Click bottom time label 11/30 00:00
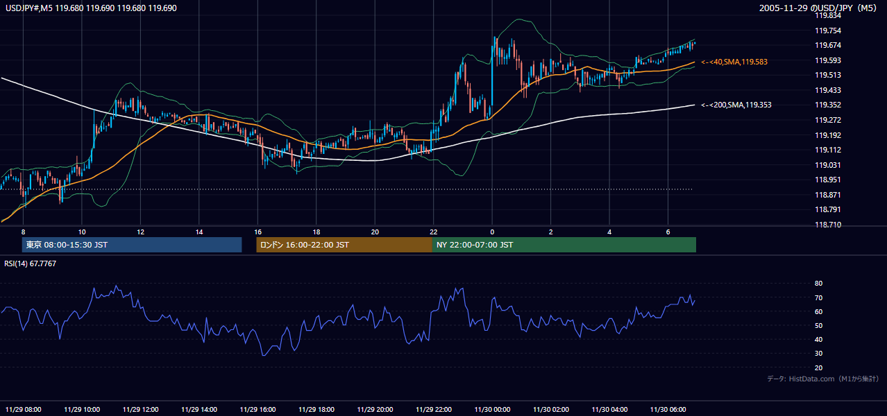 (x=492, y=409)
